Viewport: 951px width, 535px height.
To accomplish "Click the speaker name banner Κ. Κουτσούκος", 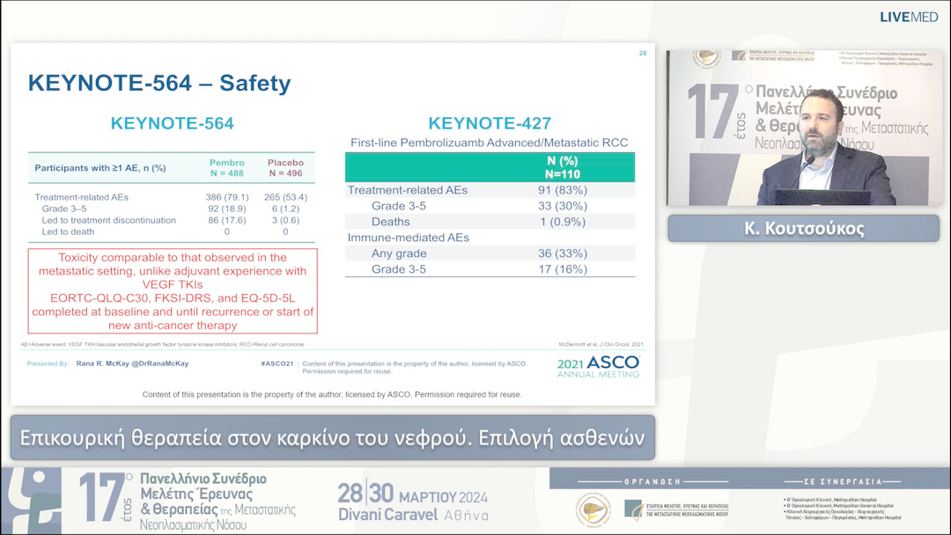I will click(x=804, y=229).
